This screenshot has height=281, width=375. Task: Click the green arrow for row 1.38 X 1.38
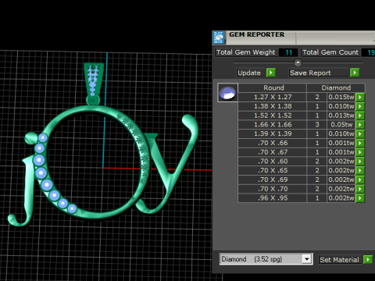[360, 106]
